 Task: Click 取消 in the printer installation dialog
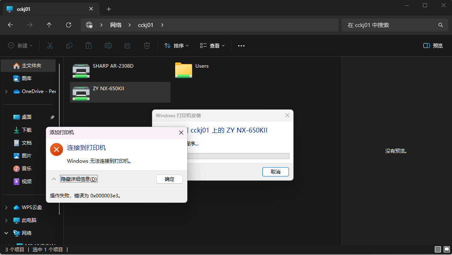tap(276, 172)
